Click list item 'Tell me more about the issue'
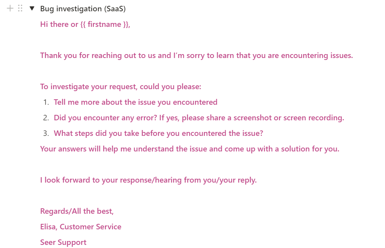385x248 pixels. coord(136,102)
